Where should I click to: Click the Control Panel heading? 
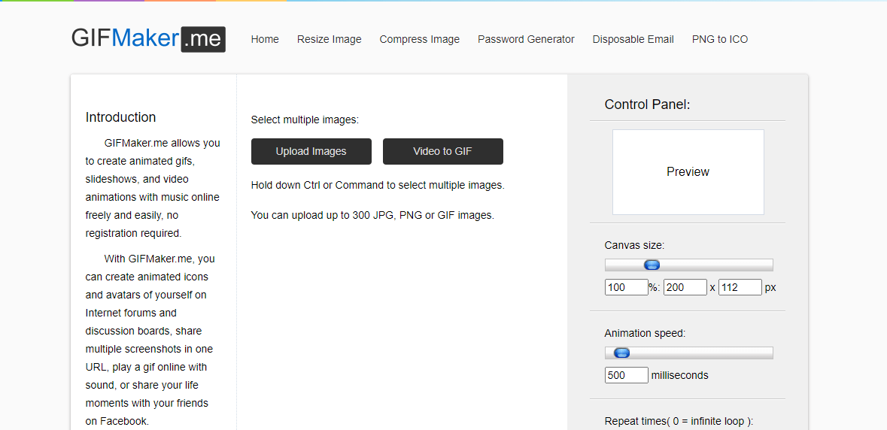(x=647, y=104)
